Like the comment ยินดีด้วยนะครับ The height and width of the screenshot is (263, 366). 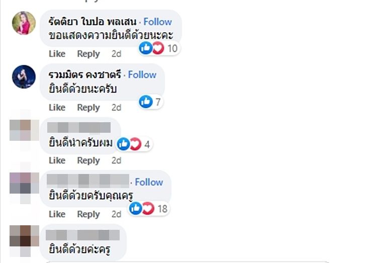coord(57,108)
